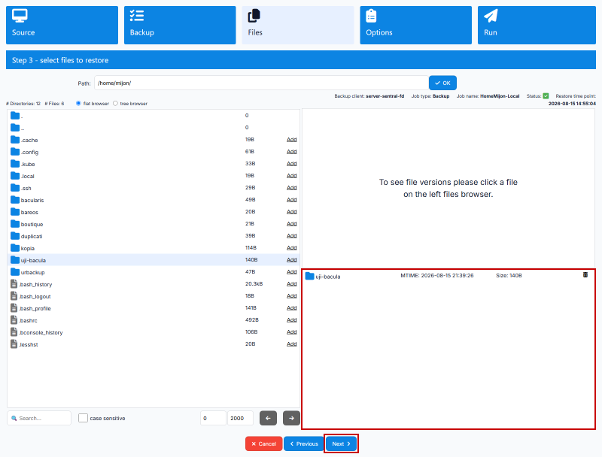Click the .local folder icon

pyautogui.click(x=15, y=176)
